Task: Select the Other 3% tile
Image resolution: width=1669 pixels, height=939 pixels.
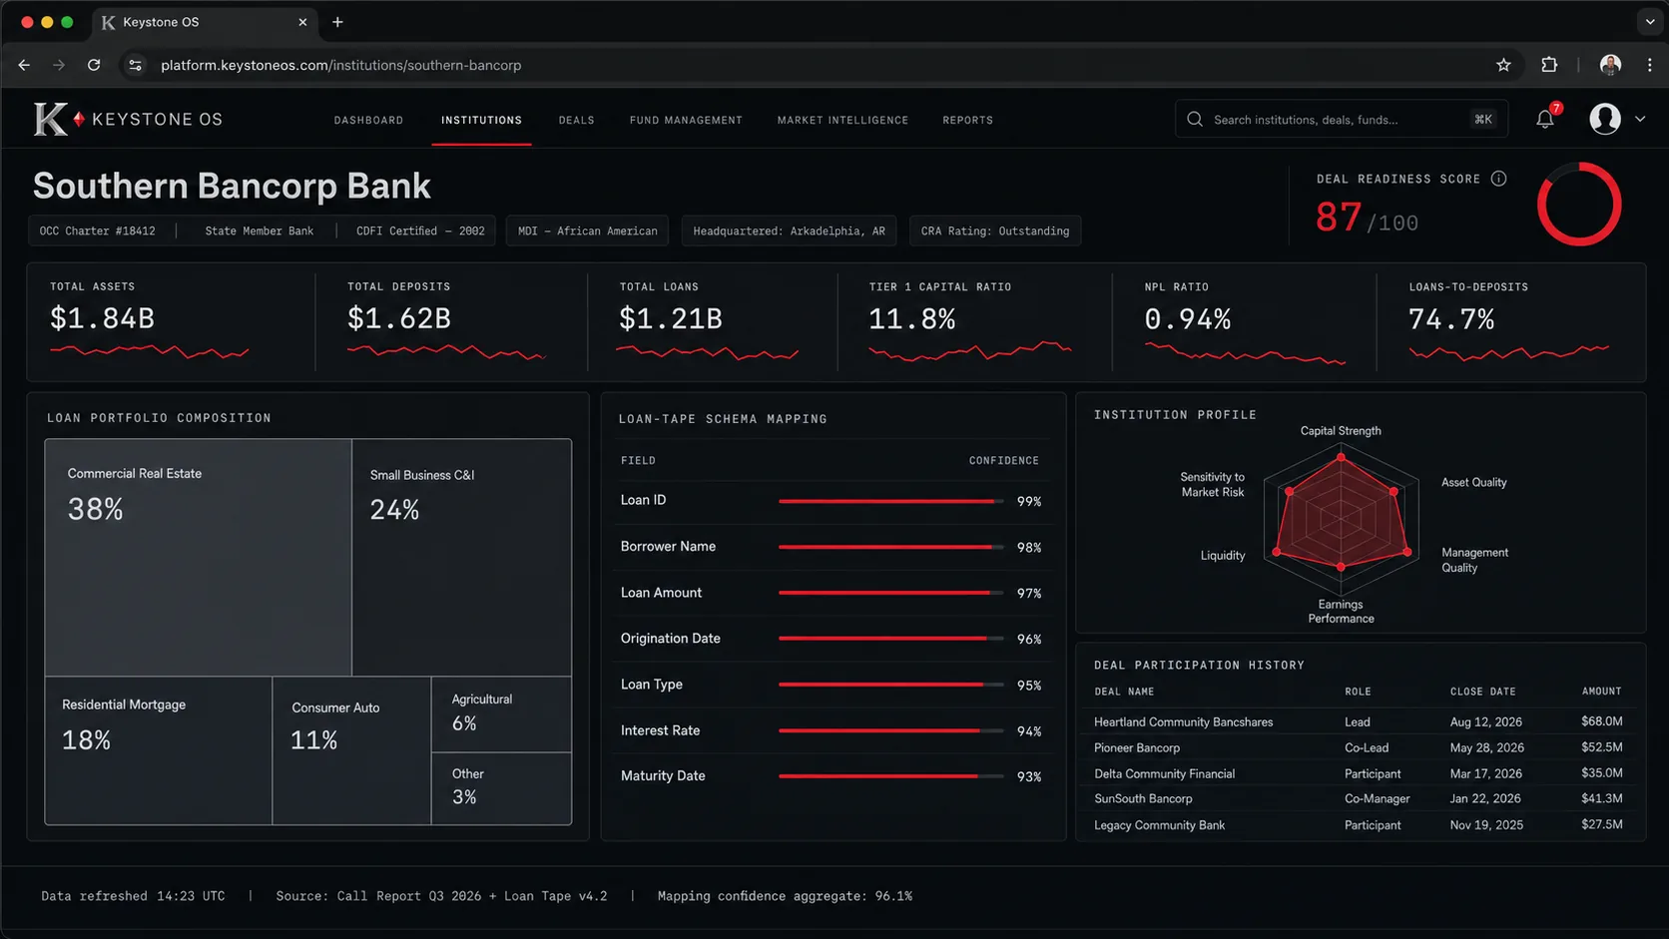Action: [501, 788]
